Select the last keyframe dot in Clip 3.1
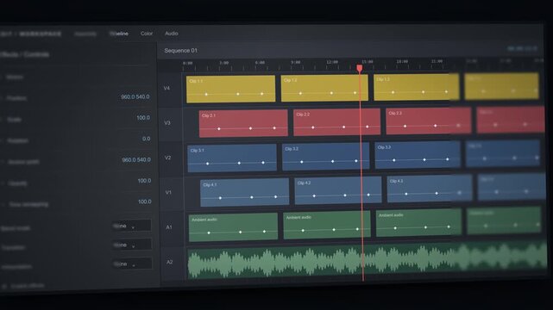Viewport: 553px width, 310px height. pos(263,163)
